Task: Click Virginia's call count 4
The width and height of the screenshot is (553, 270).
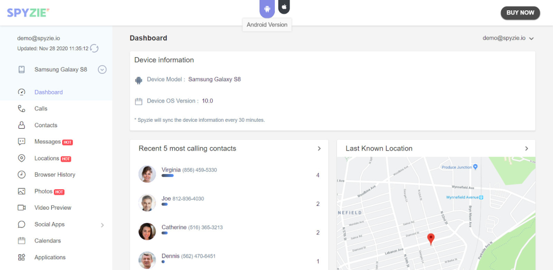Action: point(318,175)
